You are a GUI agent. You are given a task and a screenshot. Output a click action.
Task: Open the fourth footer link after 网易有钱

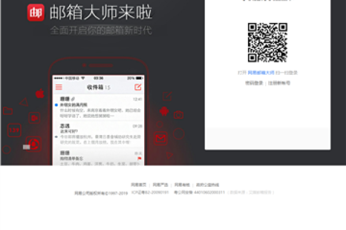(x=208, y=185)
